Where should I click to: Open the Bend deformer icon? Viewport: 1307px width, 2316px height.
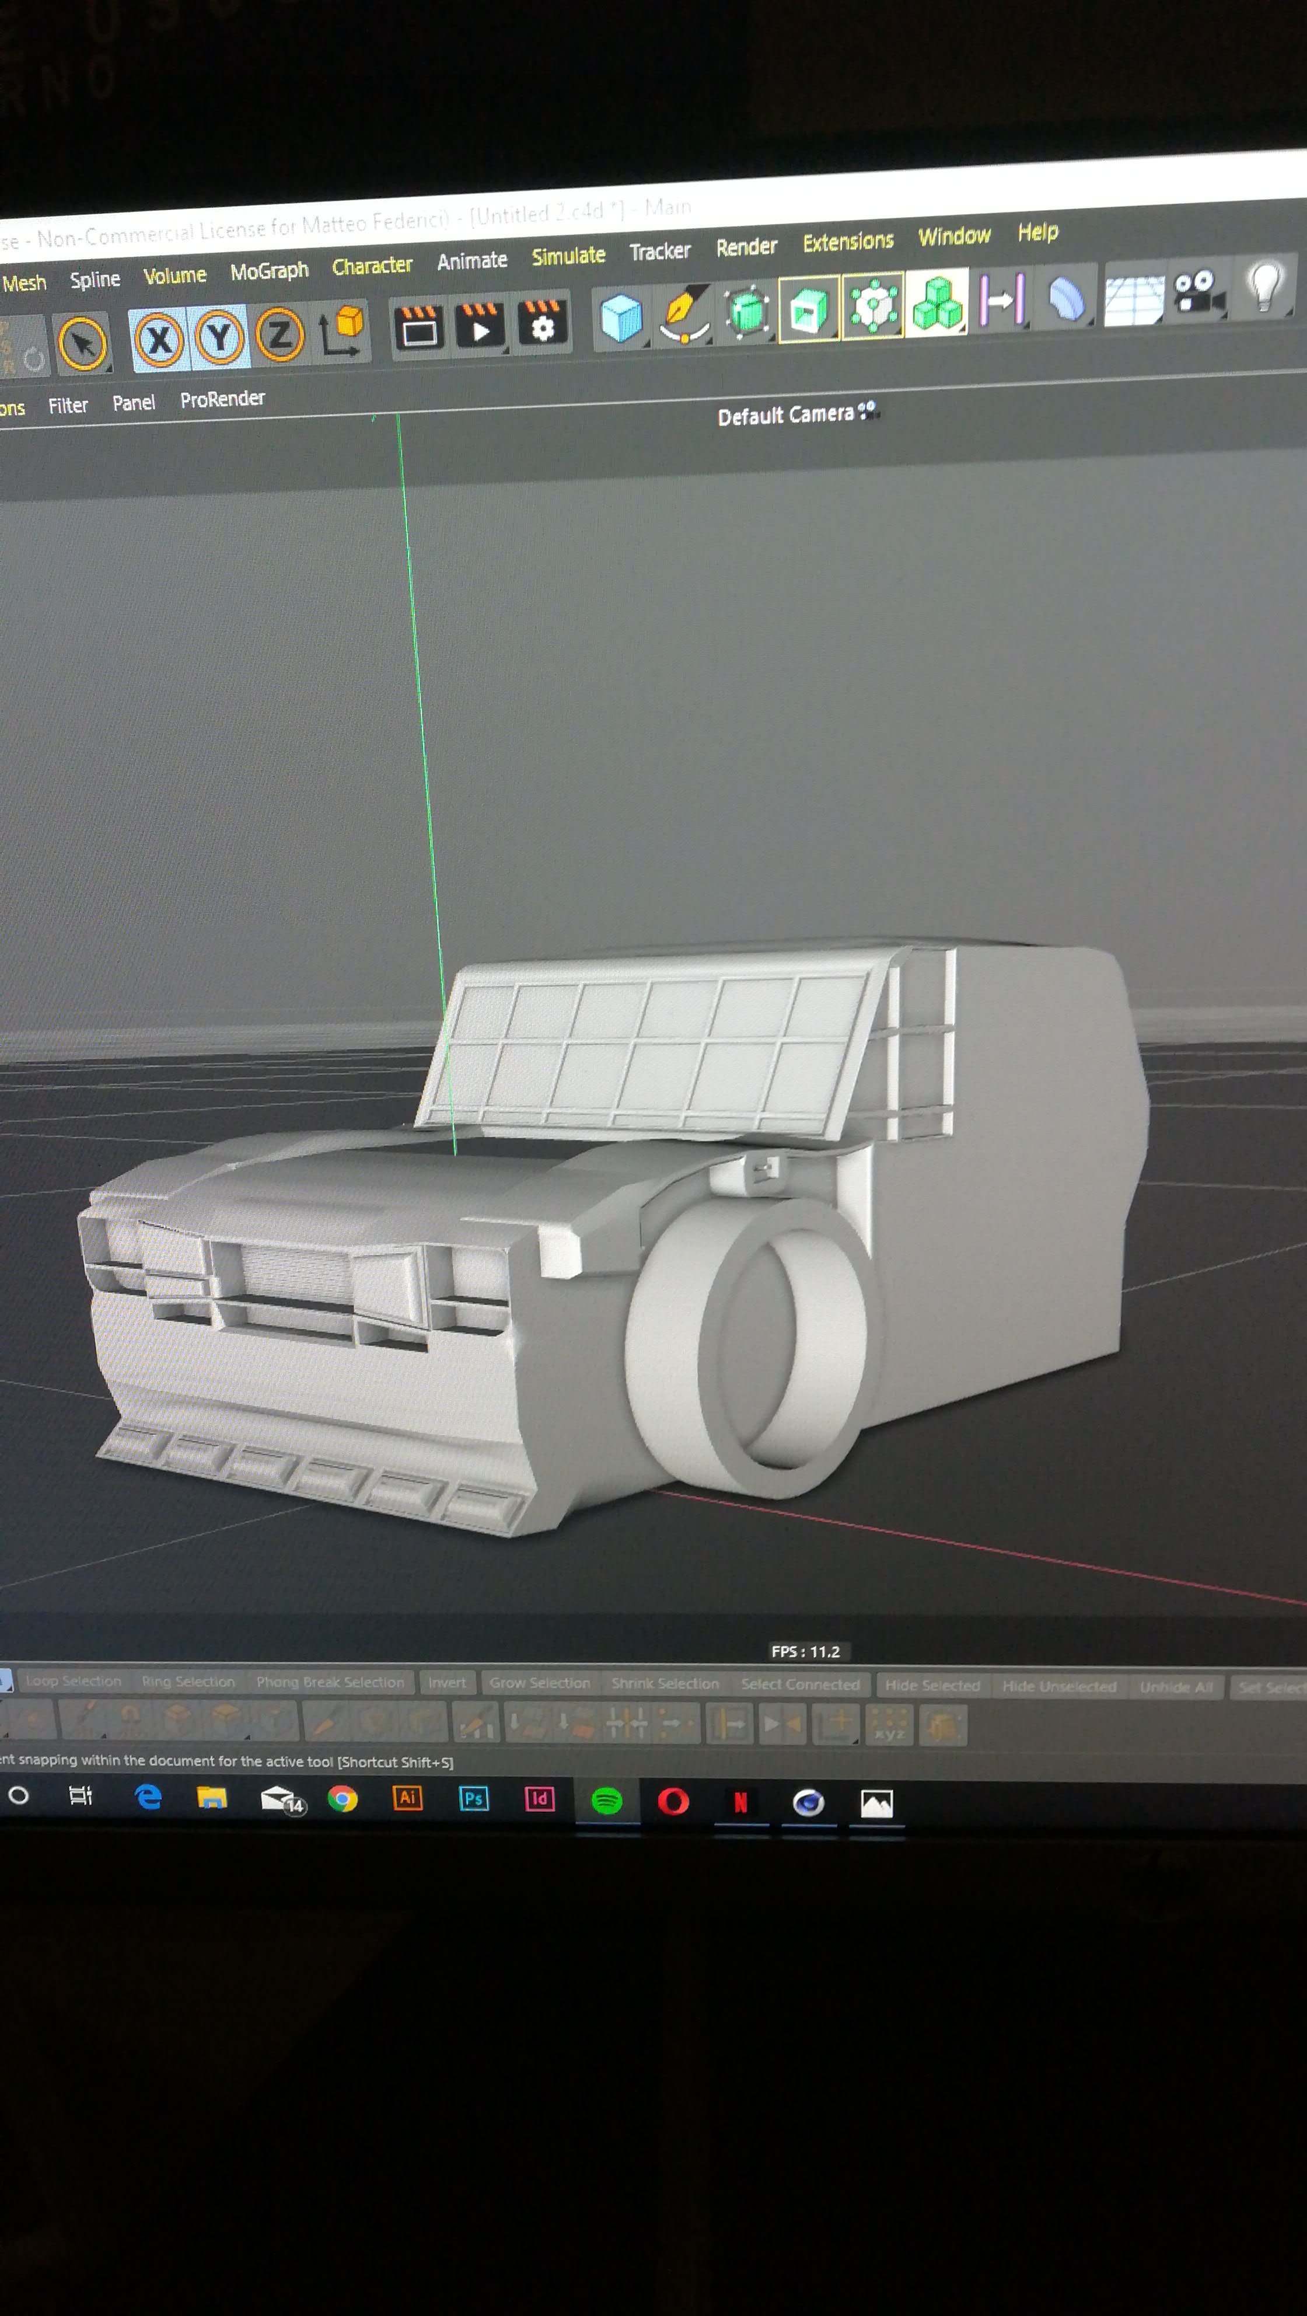1067,298
